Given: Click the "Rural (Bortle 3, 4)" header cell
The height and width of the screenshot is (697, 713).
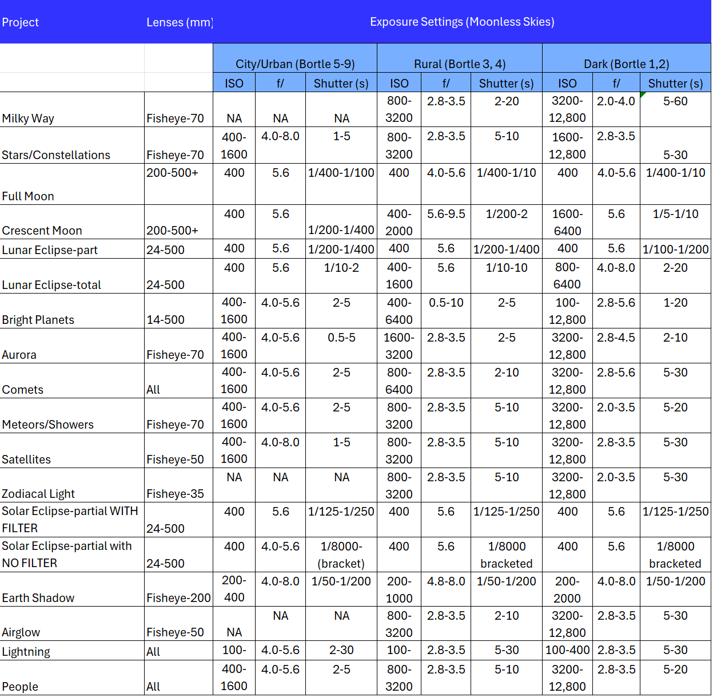Looking at the screenshot, I should click(460, 64).
